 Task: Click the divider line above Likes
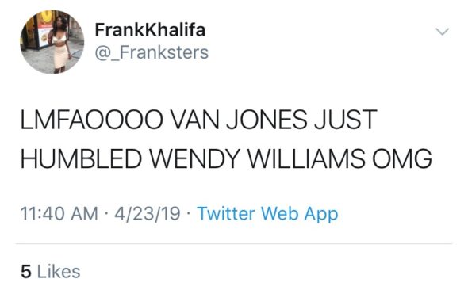234,243
